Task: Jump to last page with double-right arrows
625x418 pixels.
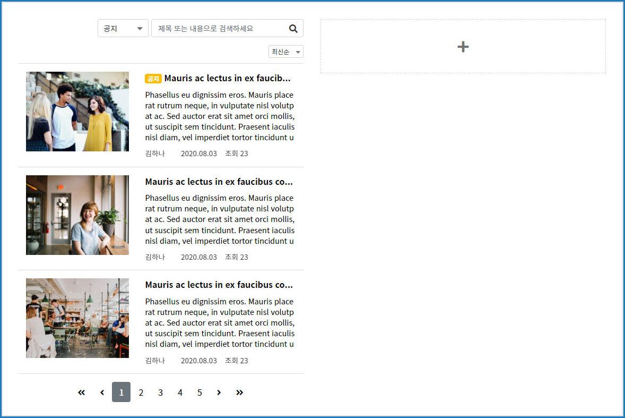Action: point(239,393)
